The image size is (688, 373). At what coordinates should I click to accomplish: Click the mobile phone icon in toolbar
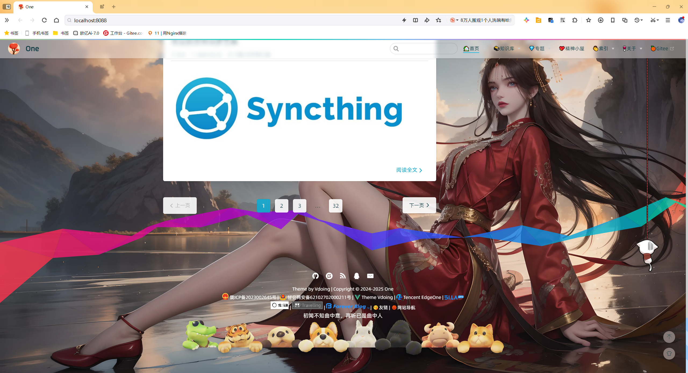613,20
